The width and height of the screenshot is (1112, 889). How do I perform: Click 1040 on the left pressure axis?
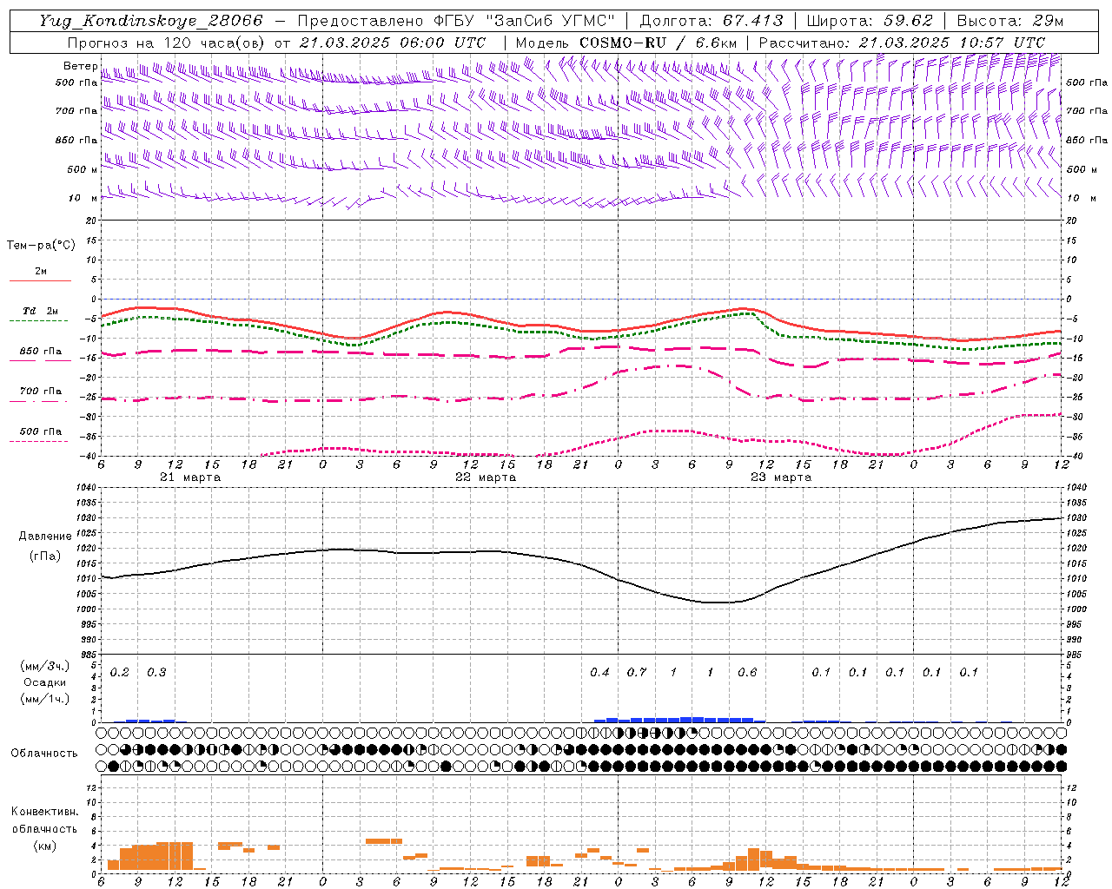pos(86,488)
